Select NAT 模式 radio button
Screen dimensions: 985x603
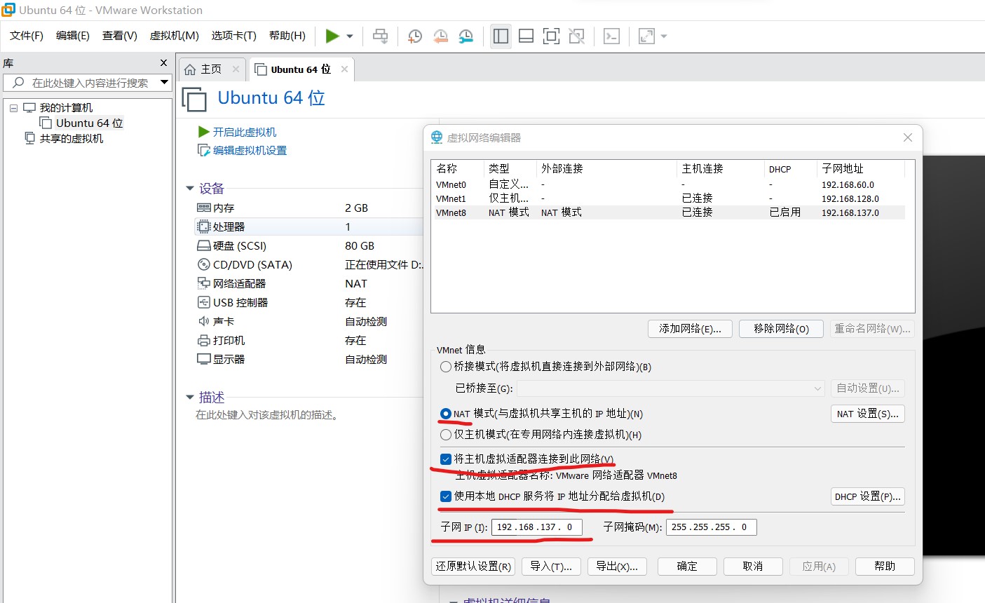(446, 414)
